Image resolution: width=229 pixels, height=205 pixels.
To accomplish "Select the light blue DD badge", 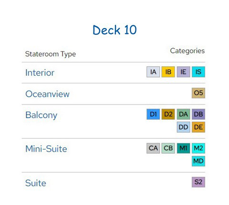I will pyautogui.click(x=183, y=127).
